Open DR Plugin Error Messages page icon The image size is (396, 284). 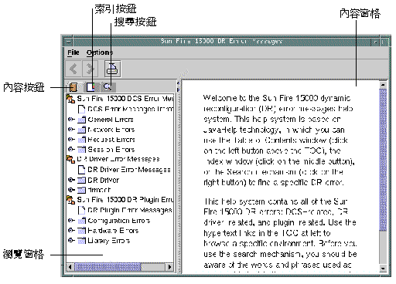pyautogui.click(x=81, y=210)
